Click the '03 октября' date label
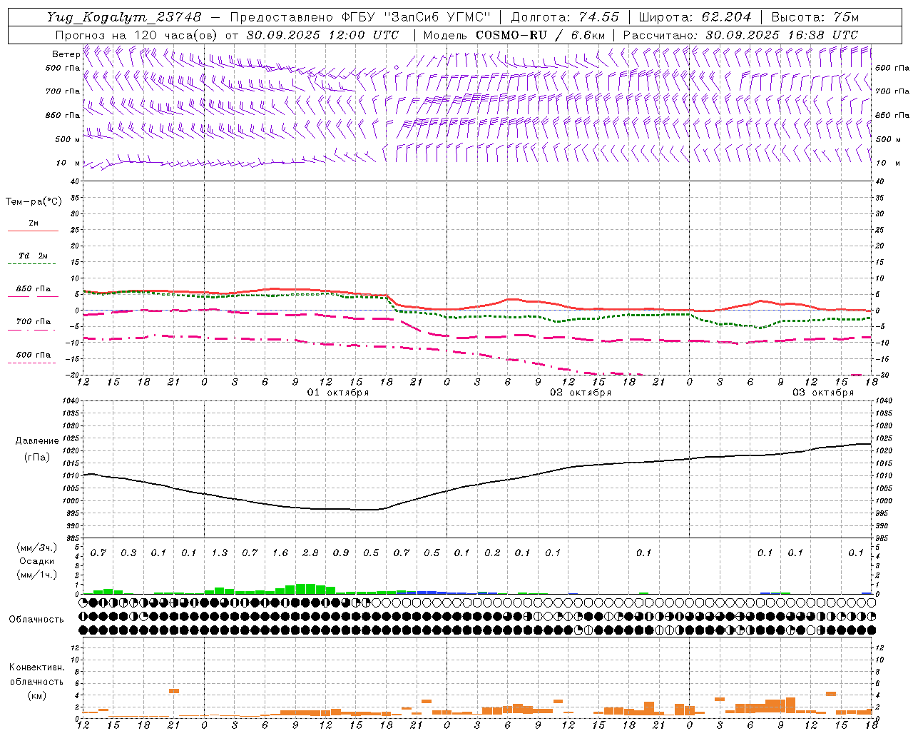This screenshot has width=913, height=731. point(823,393)
